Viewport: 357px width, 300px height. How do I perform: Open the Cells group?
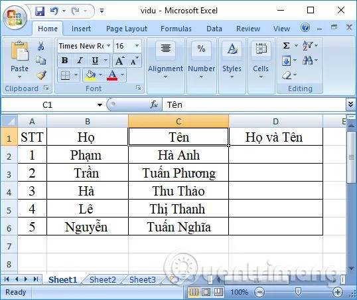261,66
